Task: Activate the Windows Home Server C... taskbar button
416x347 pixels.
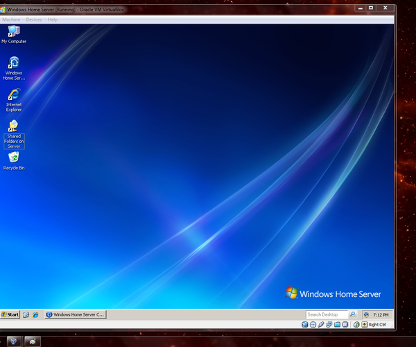Action: [x=76, y=314]
